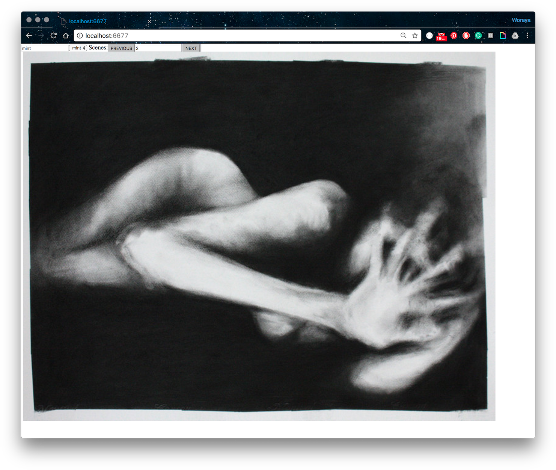Image resolution: width=556 pixels, height=470 pixels.
Task: Open the curly-braces JSON extension
Action: point(429,36)
